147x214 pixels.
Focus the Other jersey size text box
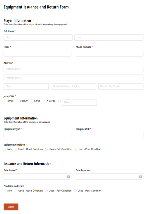[x=79, y=102]
